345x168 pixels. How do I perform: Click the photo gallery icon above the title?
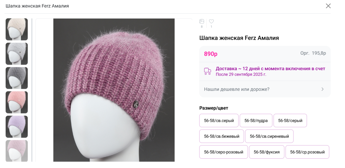(202, 22)
